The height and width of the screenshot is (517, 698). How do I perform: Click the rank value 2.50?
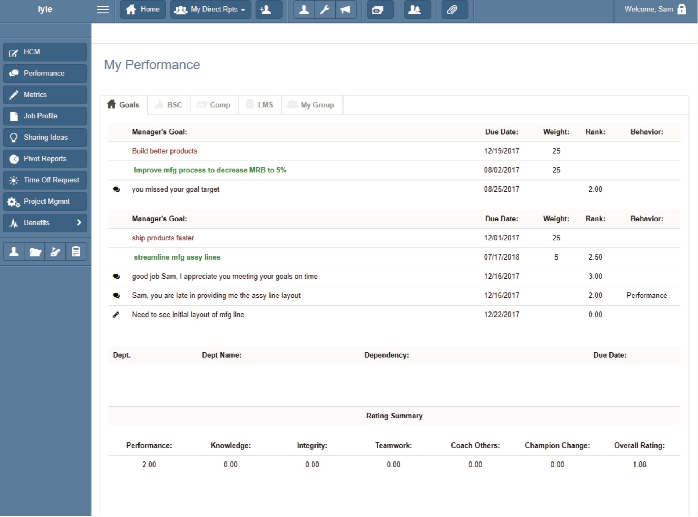point(595,257)
